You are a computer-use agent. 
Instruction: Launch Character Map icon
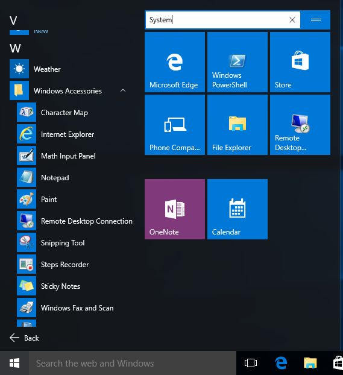pos(27,112)
